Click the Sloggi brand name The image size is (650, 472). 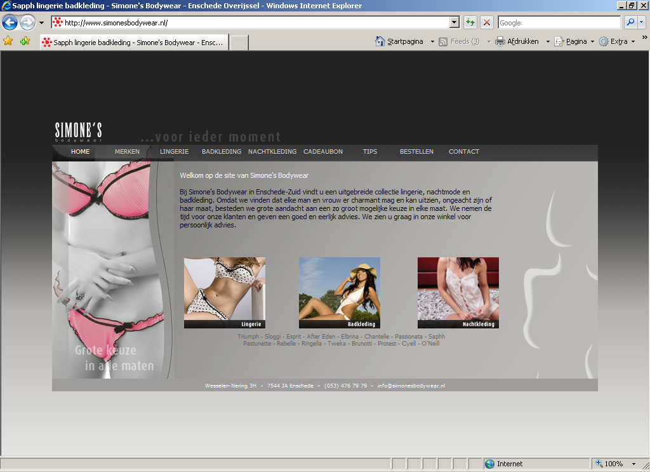(273, 337)
